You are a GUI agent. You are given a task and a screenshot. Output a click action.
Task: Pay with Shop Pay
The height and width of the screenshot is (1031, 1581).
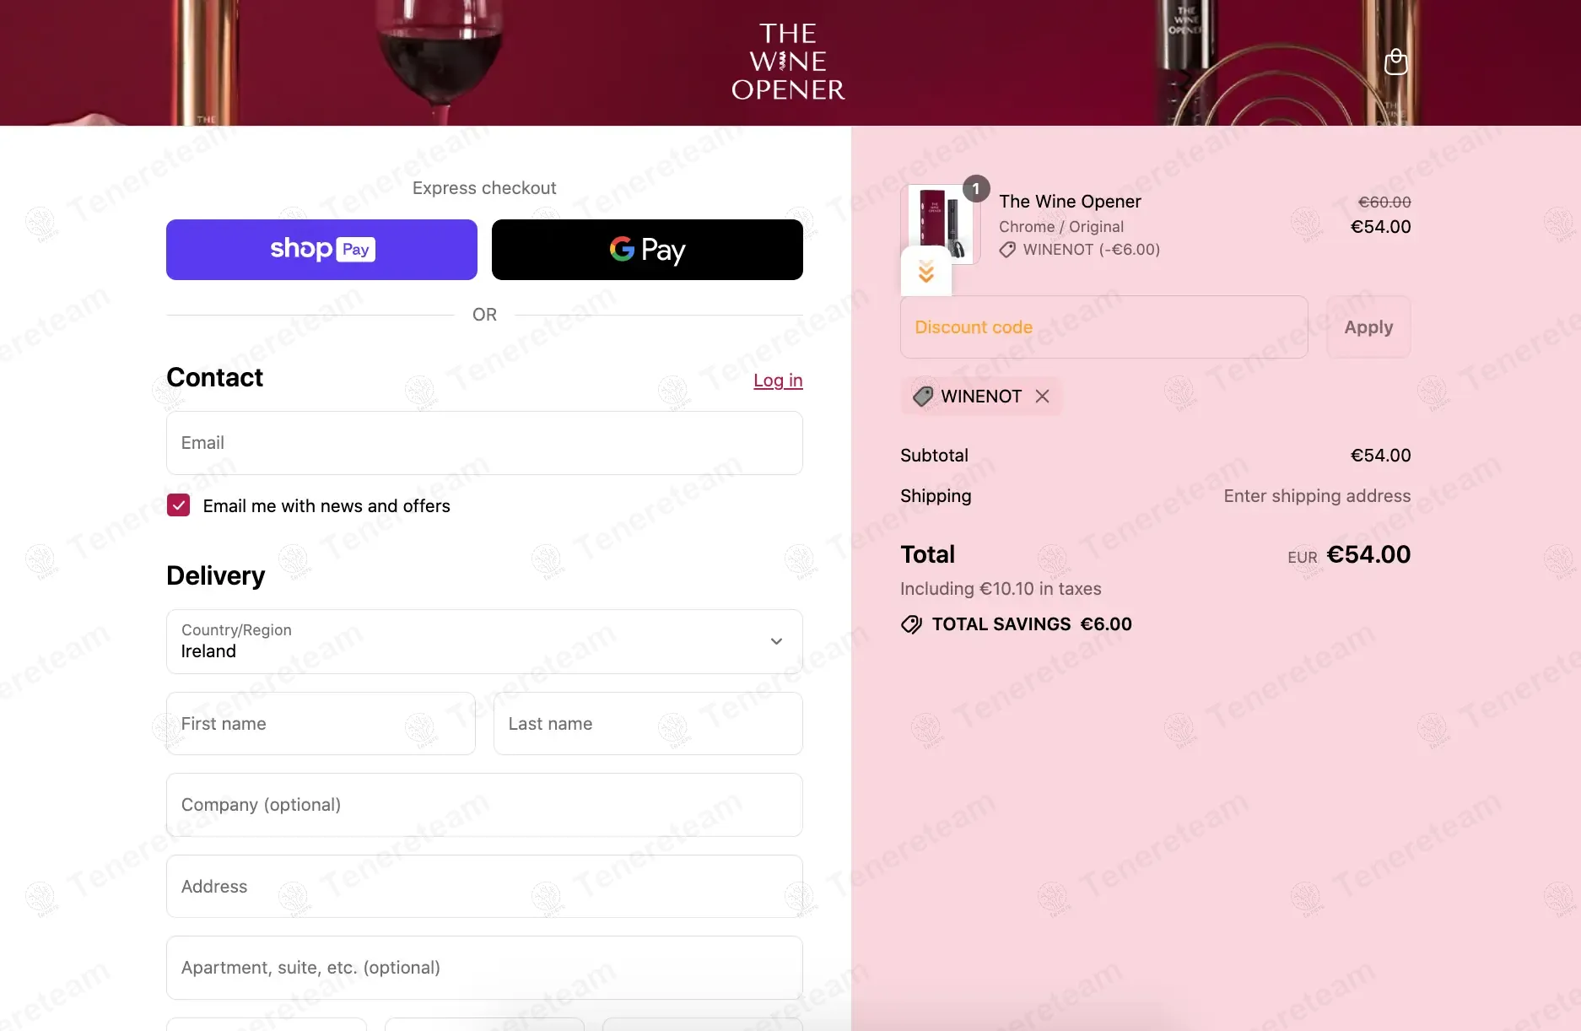pyautogui.click(x=321, y=250)
